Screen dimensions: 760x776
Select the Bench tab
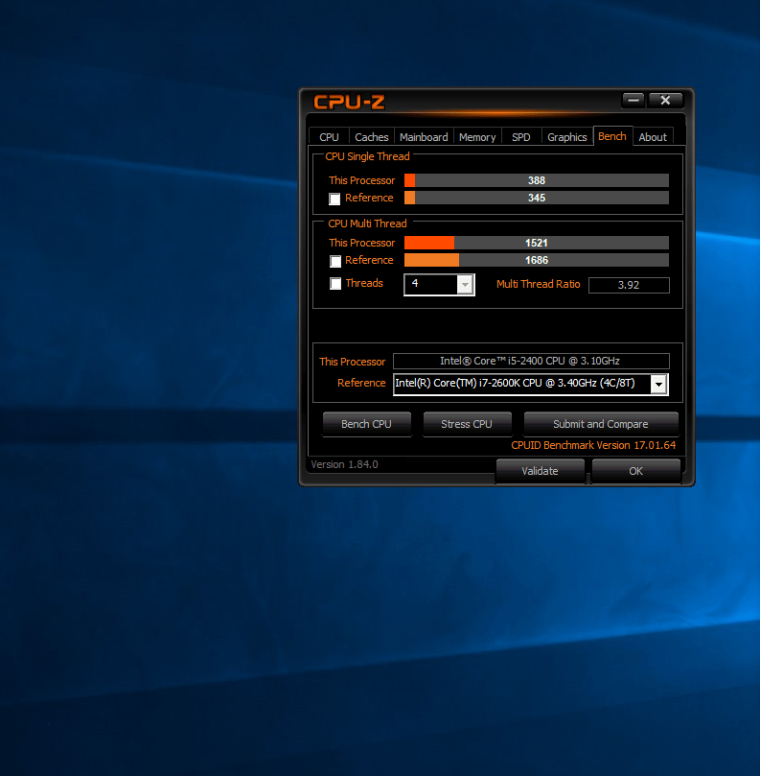[x=612, y=136]
